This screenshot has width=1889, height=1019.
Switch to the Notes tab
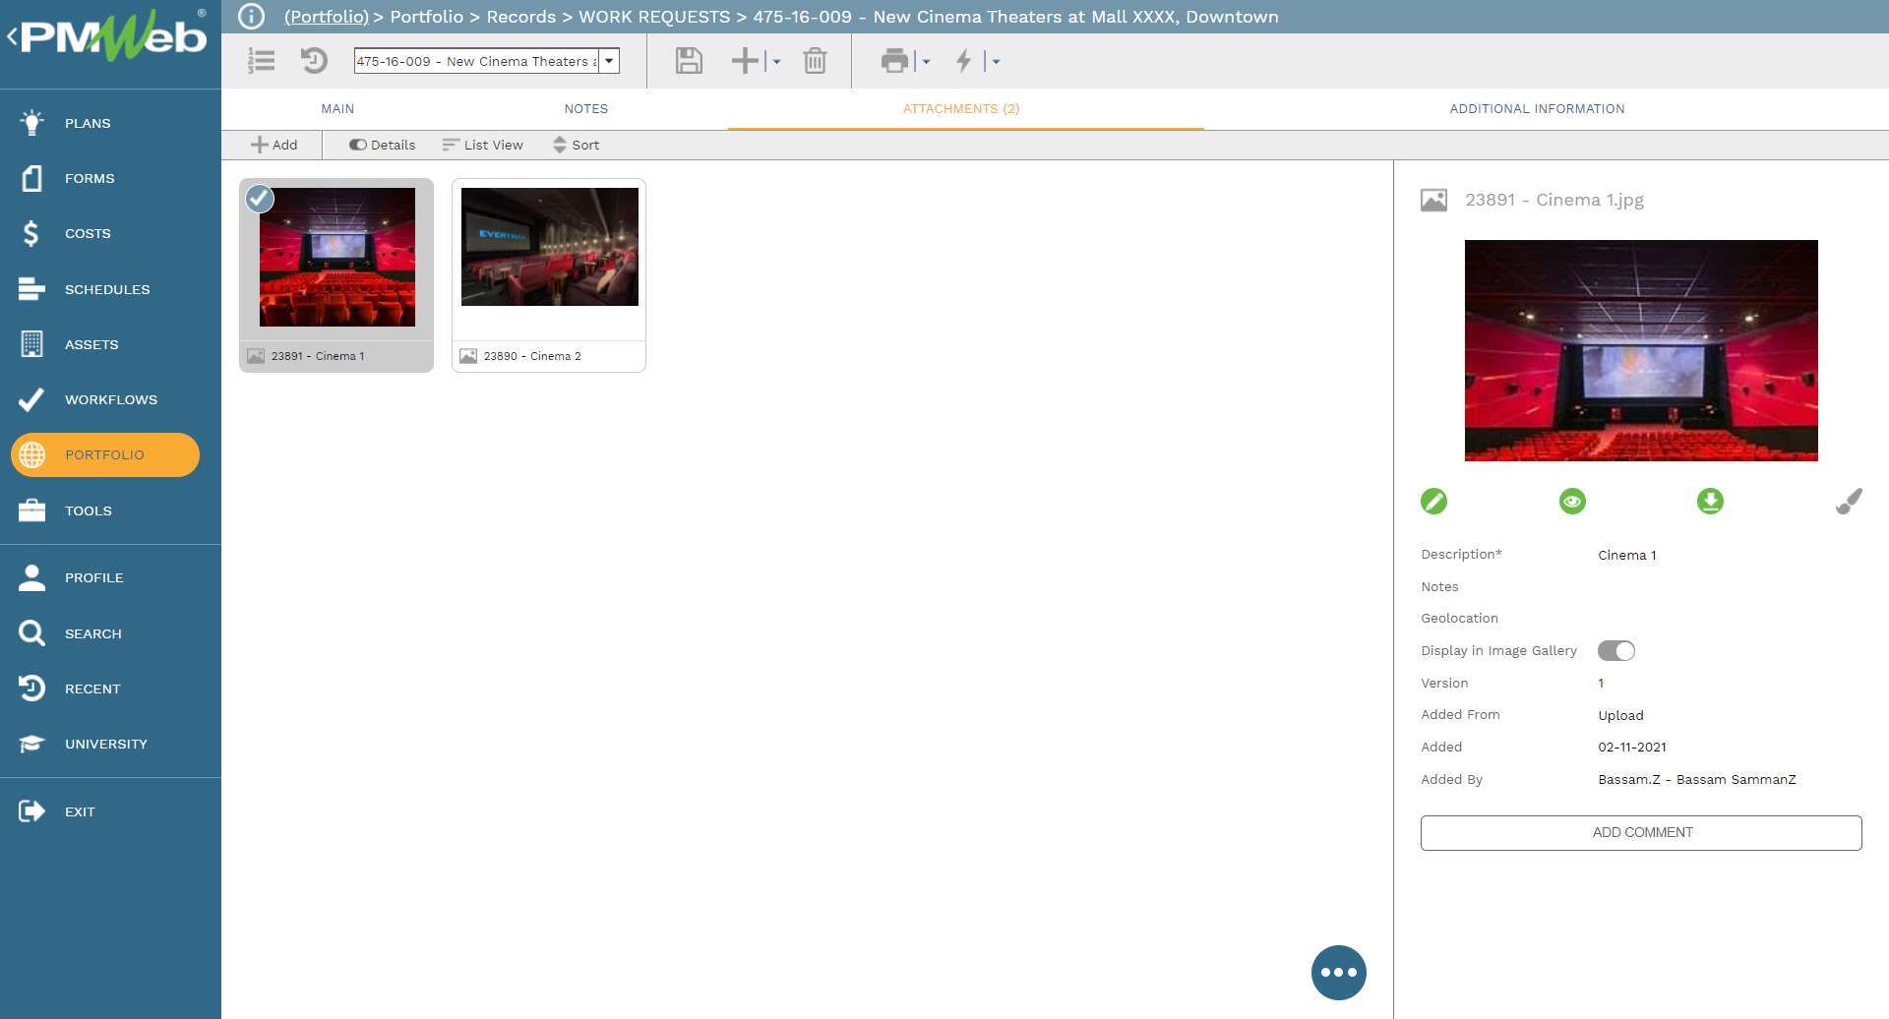[x=585, y=109]
